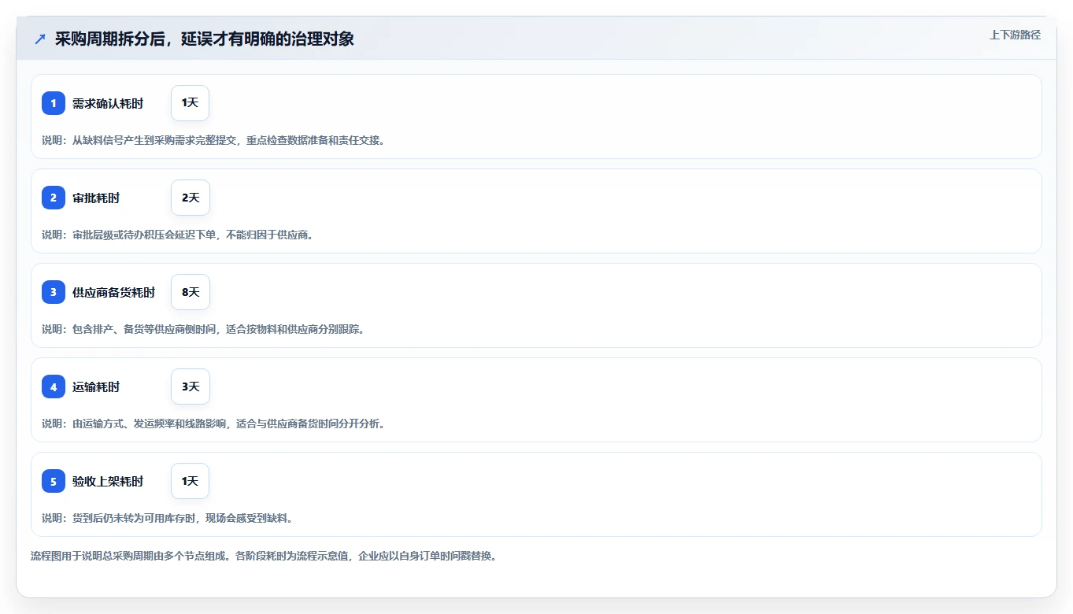
Task: Select the 供应商备货耗时 step label
Action: [114, 292]
